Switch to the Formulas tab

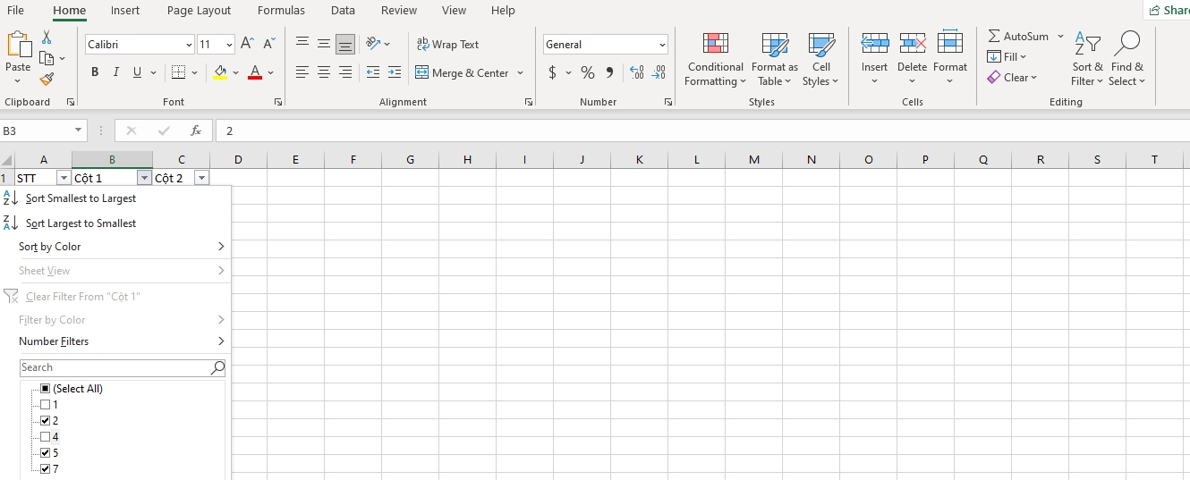pyautogui.click(x=281, y=11)
